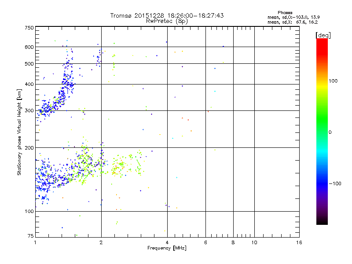Click the plot title "Tromsø 20151228 18:26:00-18:27:43"
This screenshot has width=352, height=264.
(167, 15)
